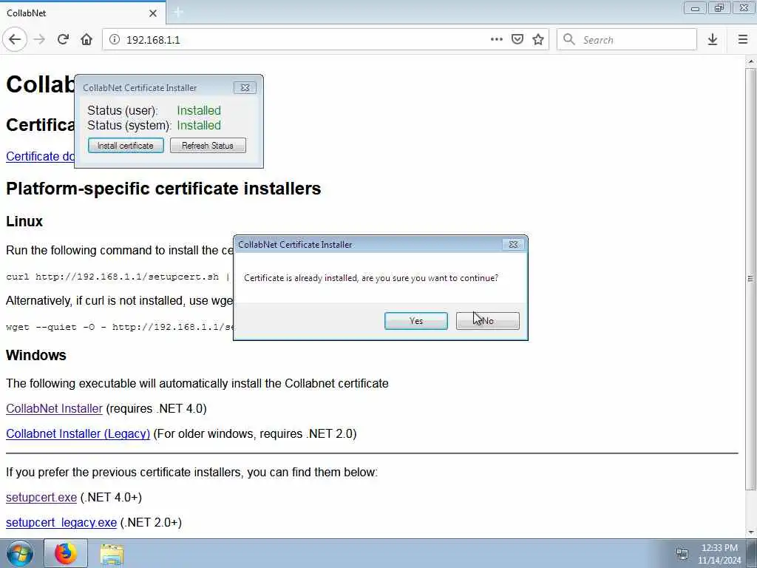Download setupcert_legacy.exe link
Image resolution: width=757 pixels, height=568 pixels.
click(x=61, y=523)
